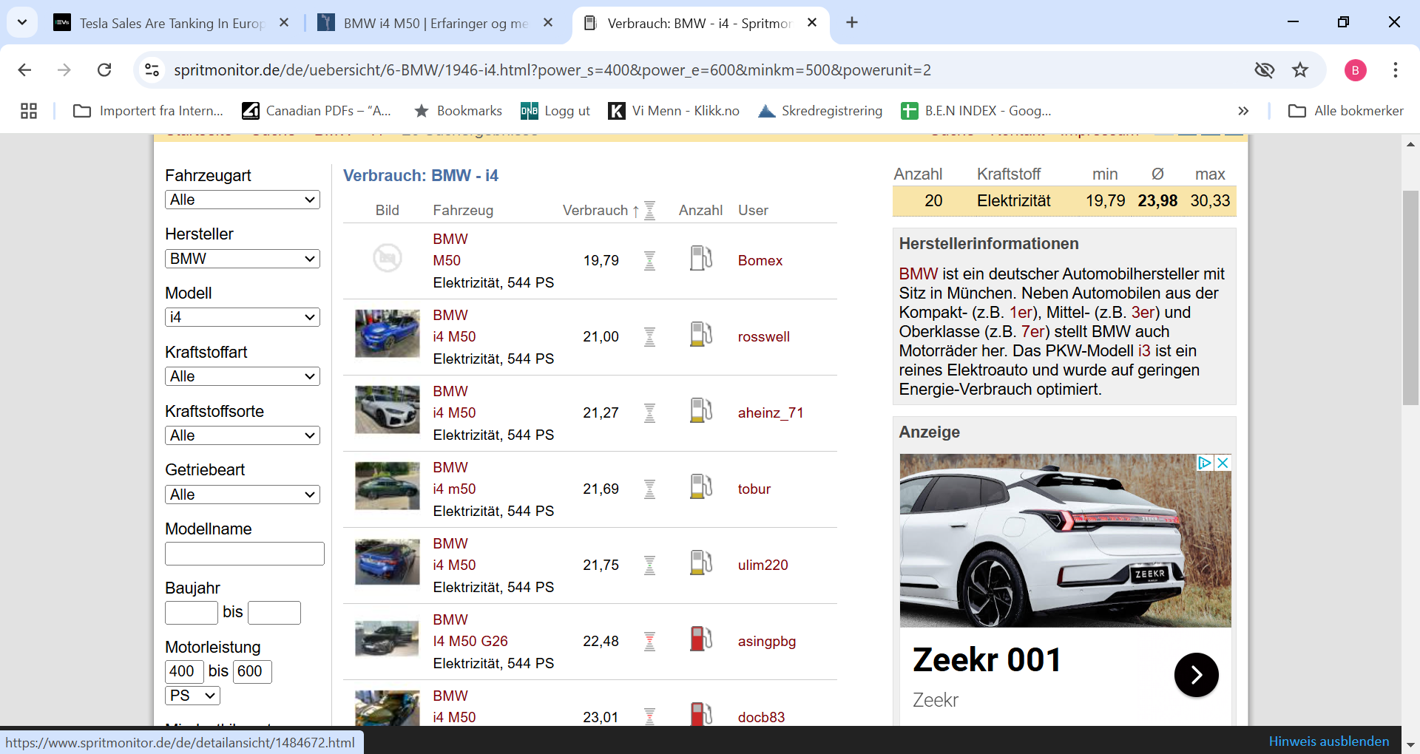Reload the page
Image resolution: width=1420 pixels, height=754 pixels.
(x=104, y=70)
